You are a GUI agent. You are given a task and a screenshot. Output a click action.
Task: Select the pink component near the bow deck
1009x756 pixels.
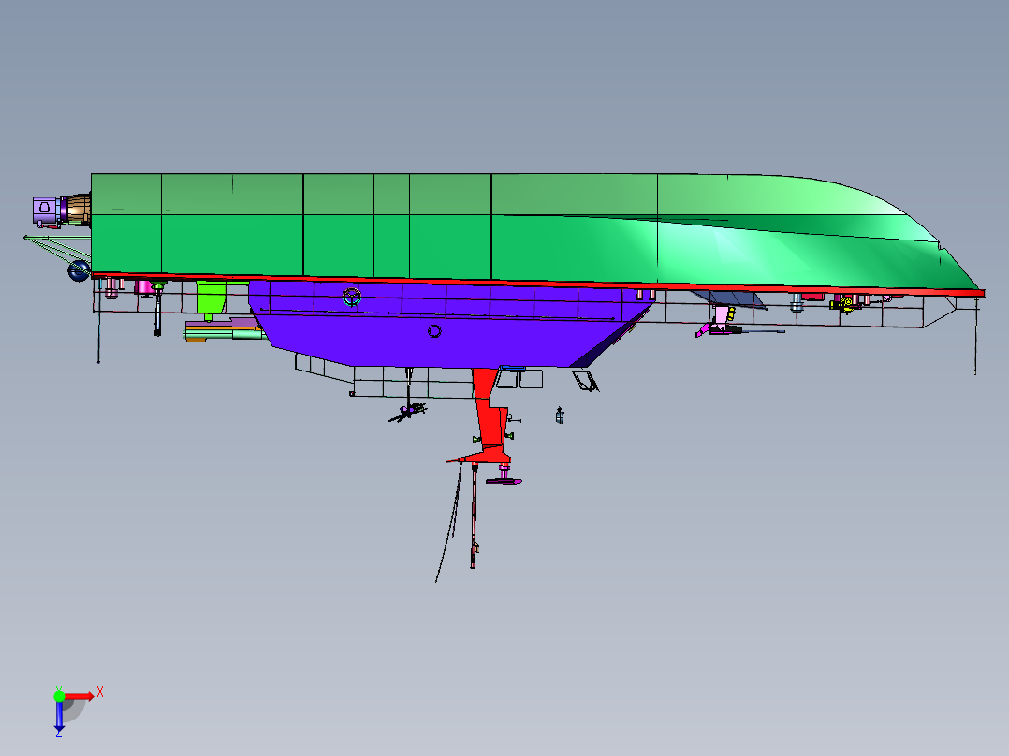722,315
